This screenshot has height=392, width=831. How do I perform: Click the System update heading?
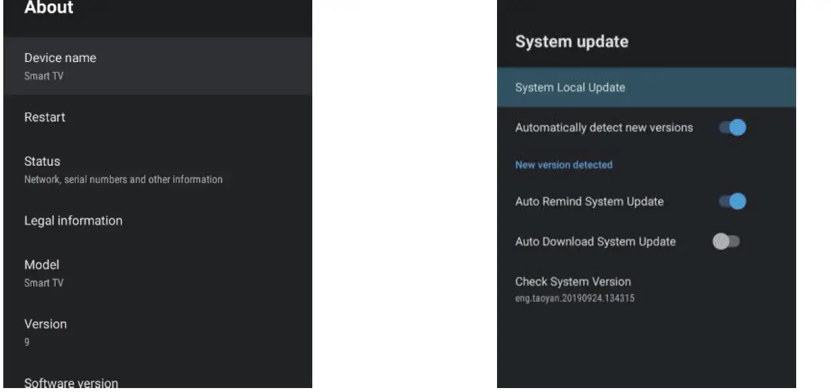(571, 41)
